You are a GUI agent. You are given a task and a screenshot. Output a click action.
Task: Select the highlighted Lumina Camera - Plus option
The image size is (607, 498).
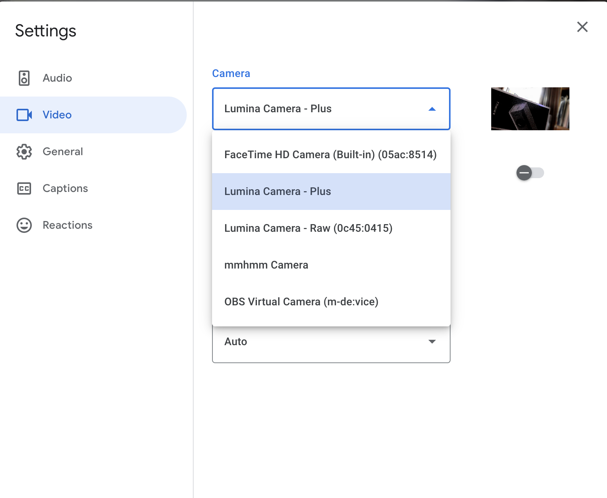coord(331,192)
